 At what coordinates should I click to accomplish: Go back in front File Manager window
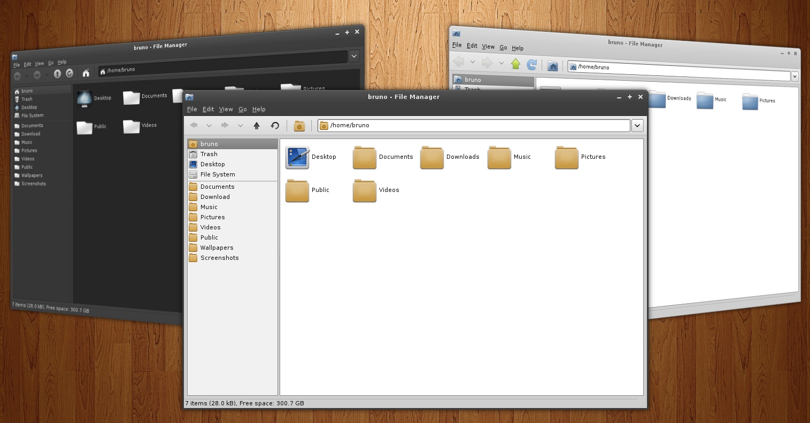point(194,125)
